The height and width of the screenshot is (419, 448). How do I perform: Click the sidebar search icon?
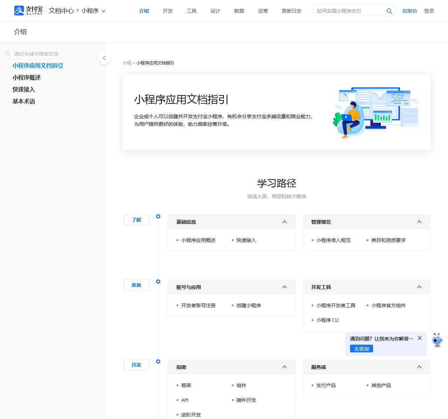[x=8, y=53]
